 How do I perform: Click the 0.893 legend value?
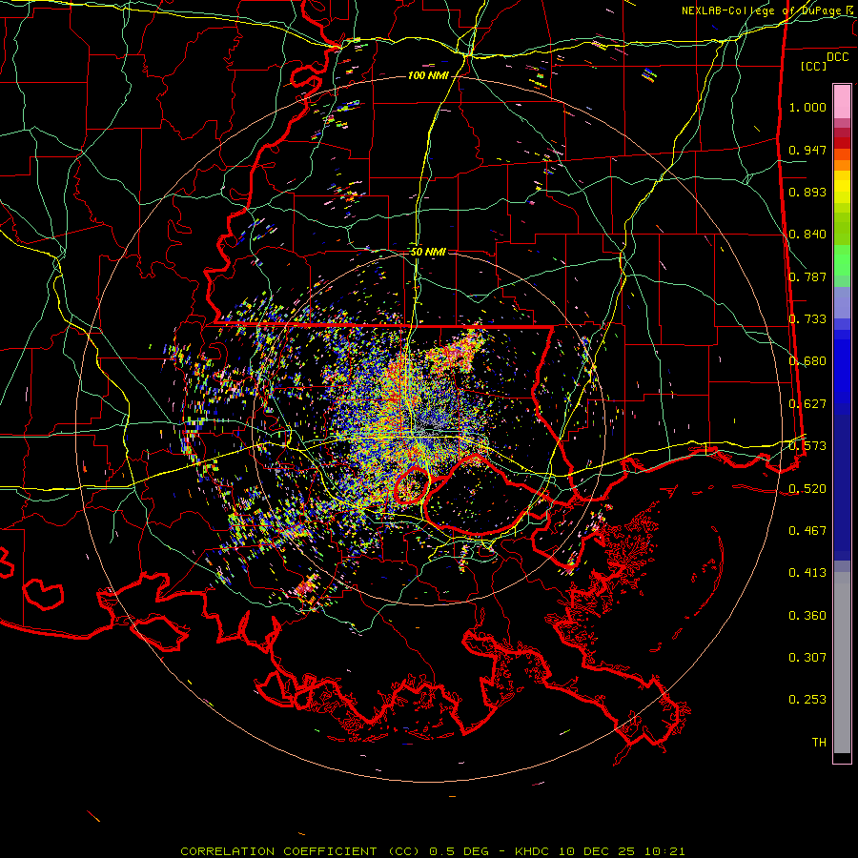pyautogui.click(x=807, y=192)
